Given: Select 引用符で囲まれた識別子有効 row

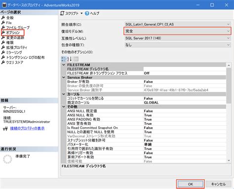Looking at the screenshot, I should coord(146,149).
